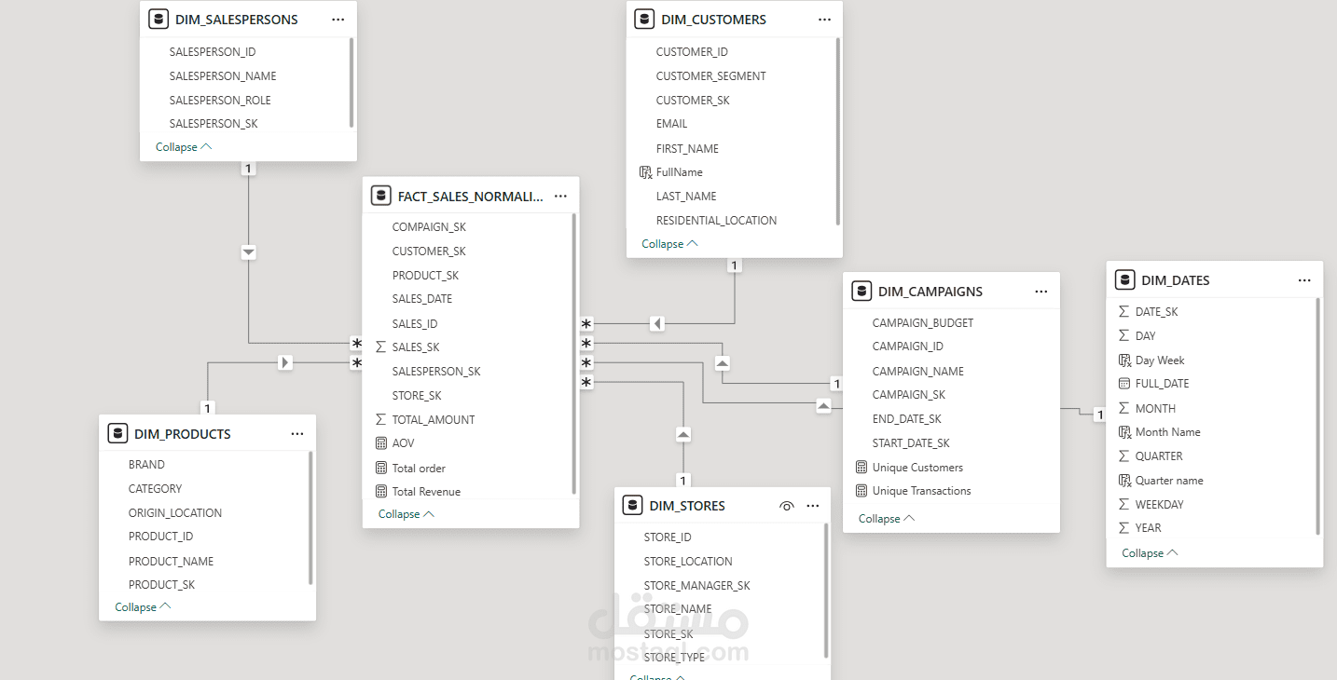1337x680 pixels.
Task: Select the Total Revenue measure
Action: [426, 492]
